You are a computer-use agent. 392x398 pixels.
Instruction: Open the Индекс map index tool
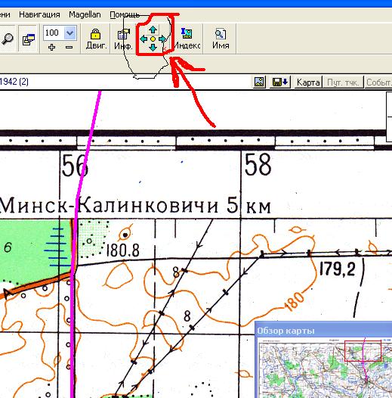[187, 39]
